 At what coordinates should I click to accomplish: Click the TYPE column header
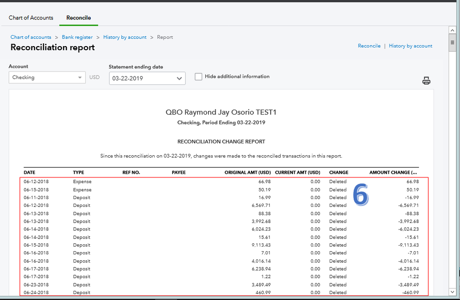(79, 172)
